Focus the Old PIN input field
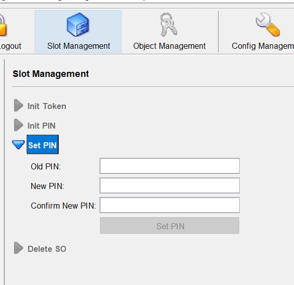The width and height of the screenshot is (294, 285). point(169,166)
